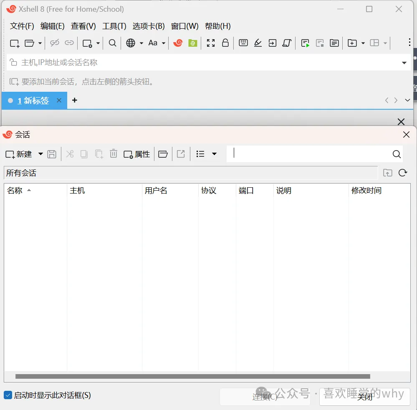Expand the address bar history dropdown
Screen dimensions: 417x410
point(404,63)
